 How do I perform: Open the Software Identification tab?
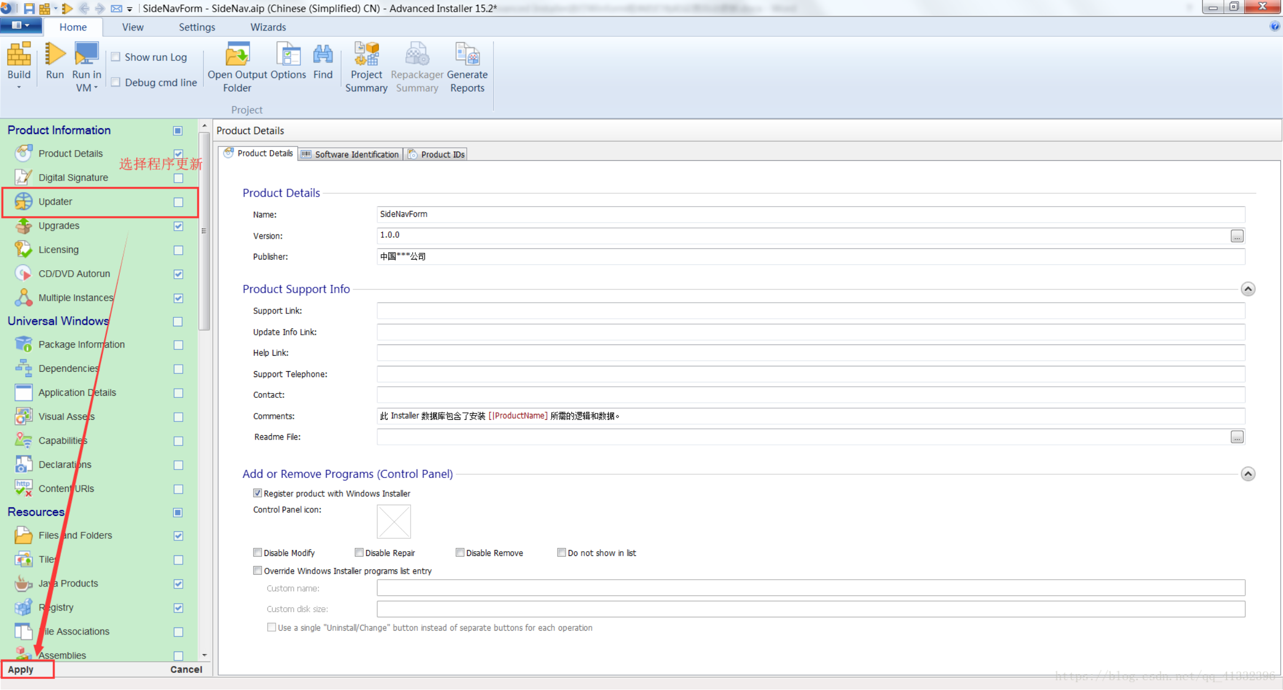351,154
